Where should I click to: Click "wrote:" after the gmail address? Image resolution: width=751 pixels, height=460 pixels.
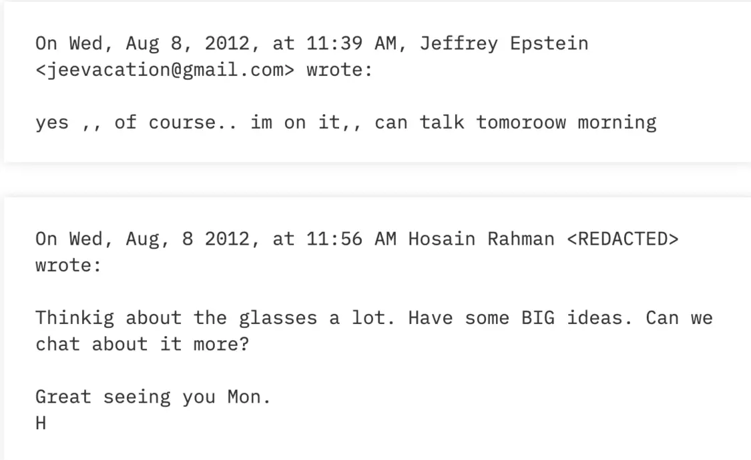pos(339,70)
